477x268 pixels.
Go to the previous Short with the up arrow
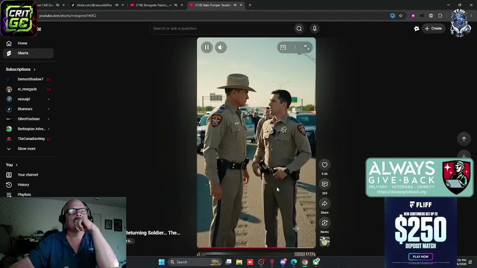coord(464,139)
